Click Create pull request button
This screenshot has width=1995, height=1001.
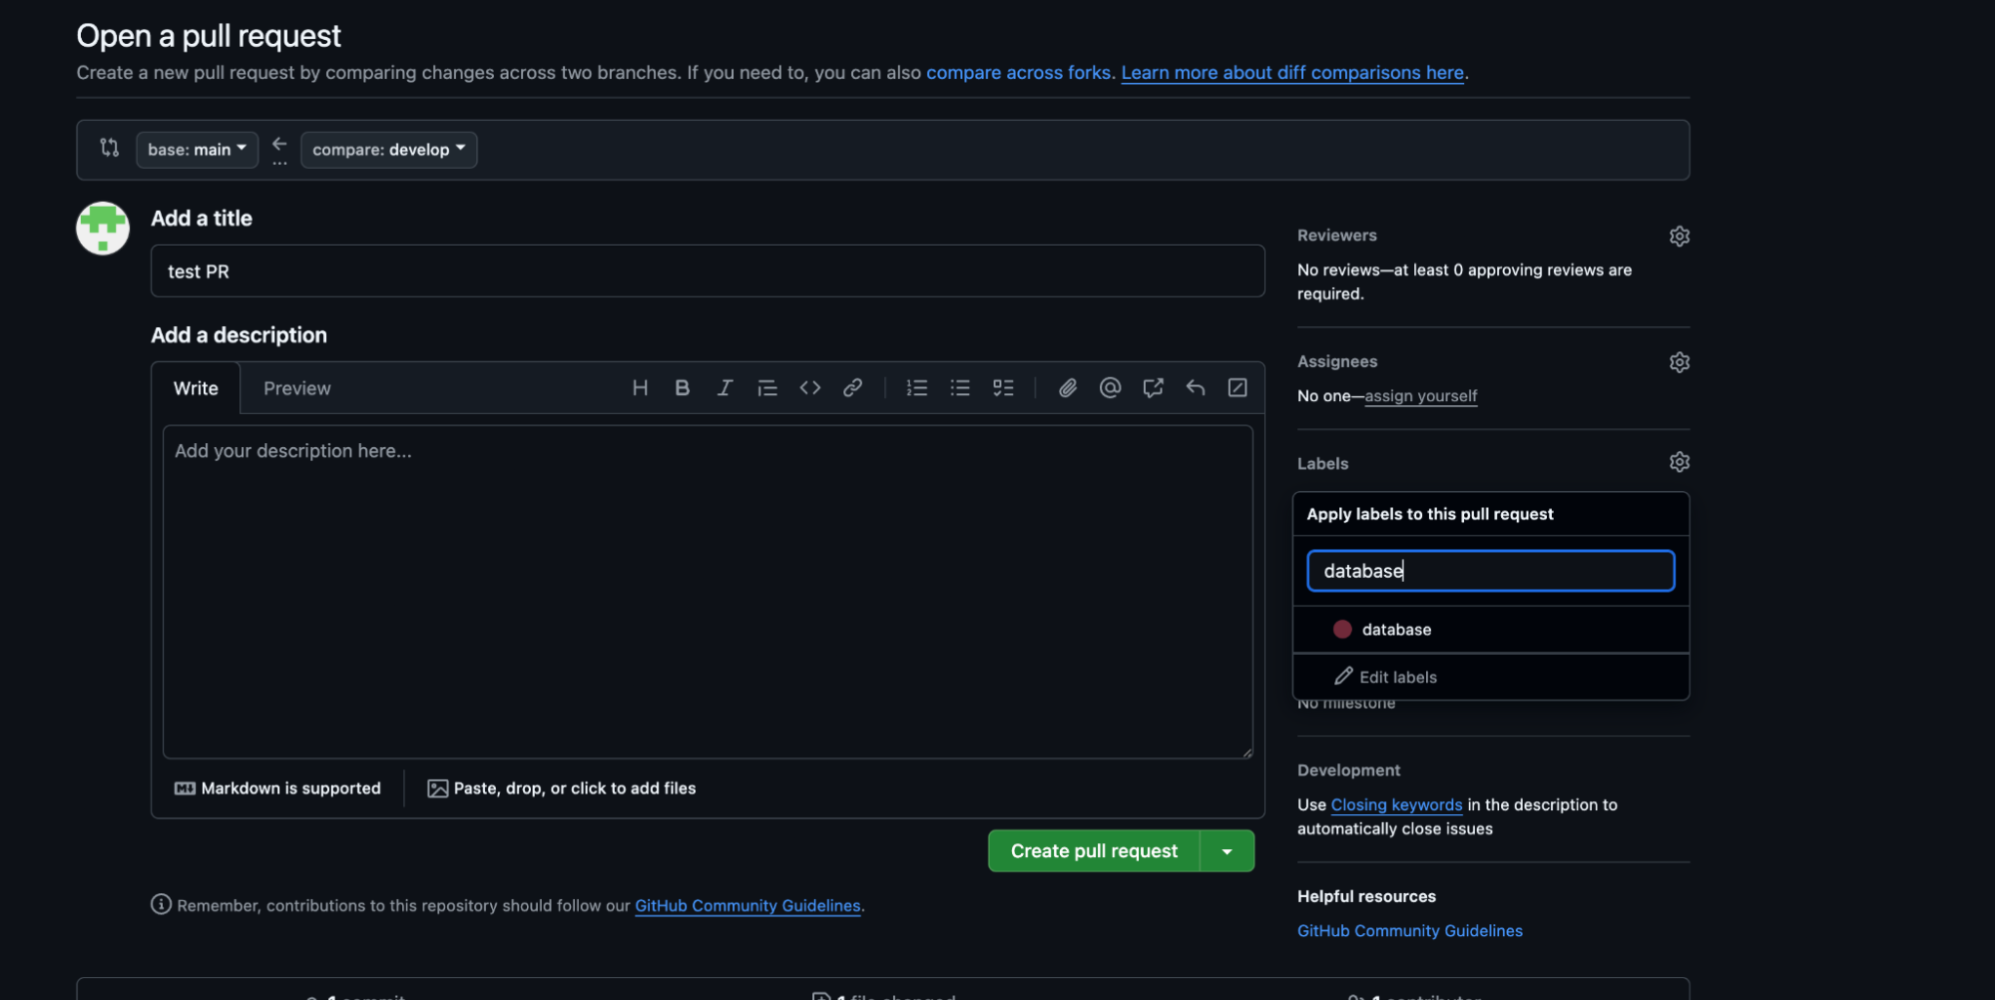(x=1093, y=851)
